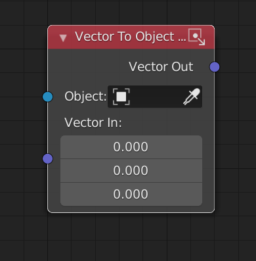Screen dimensions: 256x261
Task: Click the blue Object input socket
Action: pos(48,97)
